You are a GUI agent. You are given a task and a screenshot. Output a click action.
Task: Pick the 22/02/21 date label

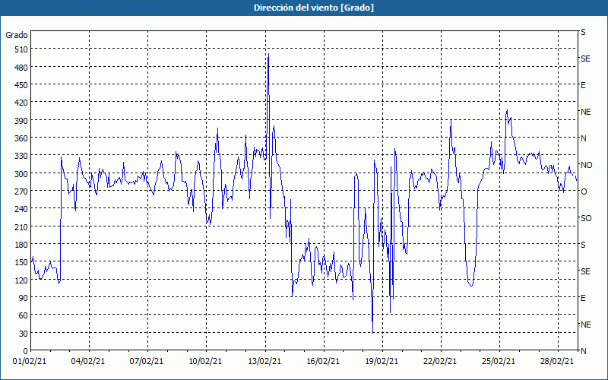(x=440, y=362)
